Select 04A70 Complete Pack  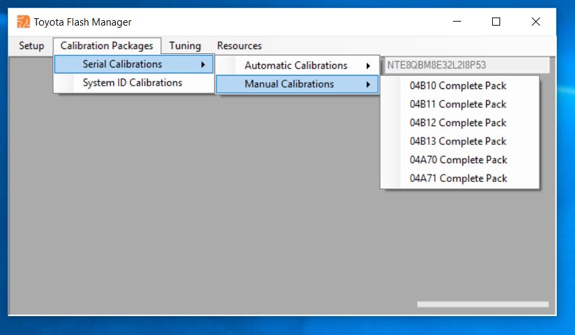tap(460, 160)
